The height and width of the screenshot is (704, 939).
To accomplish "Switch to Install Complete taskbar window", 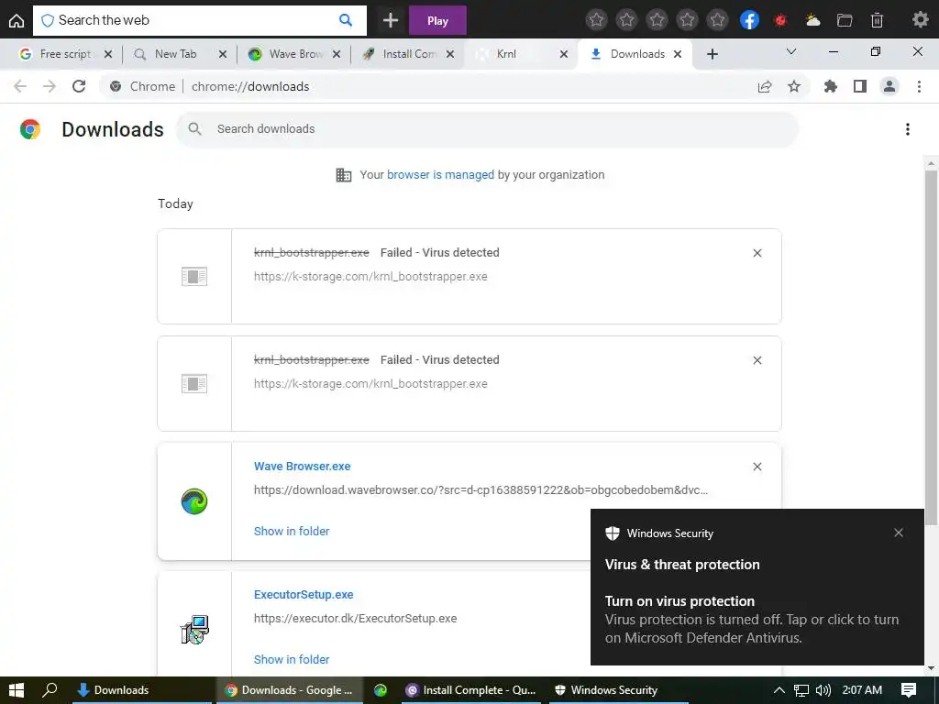I will tap(470, 690).
